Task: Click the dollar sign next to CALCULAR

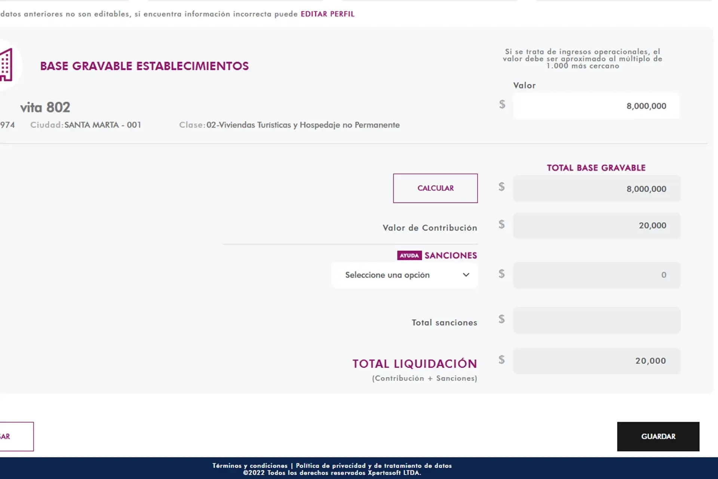Action: click(501, 186)
